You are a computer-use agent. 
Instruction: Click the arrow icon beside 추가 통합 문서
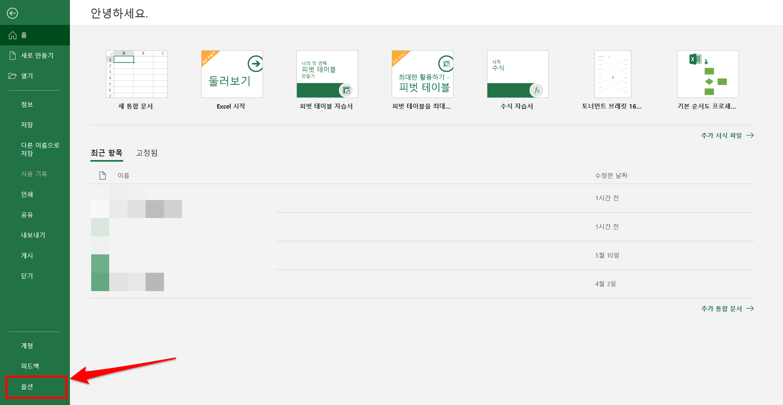tap(750, 309)
